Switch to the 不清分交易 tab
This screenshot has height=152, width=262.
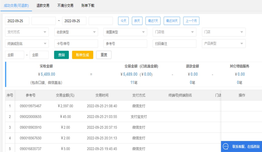[x=65, y=6]
